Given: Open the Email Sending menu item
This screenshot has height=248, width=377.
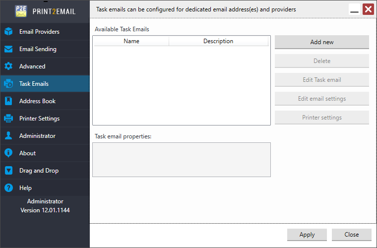Looking at the screenshot, I should pos(45,49).
